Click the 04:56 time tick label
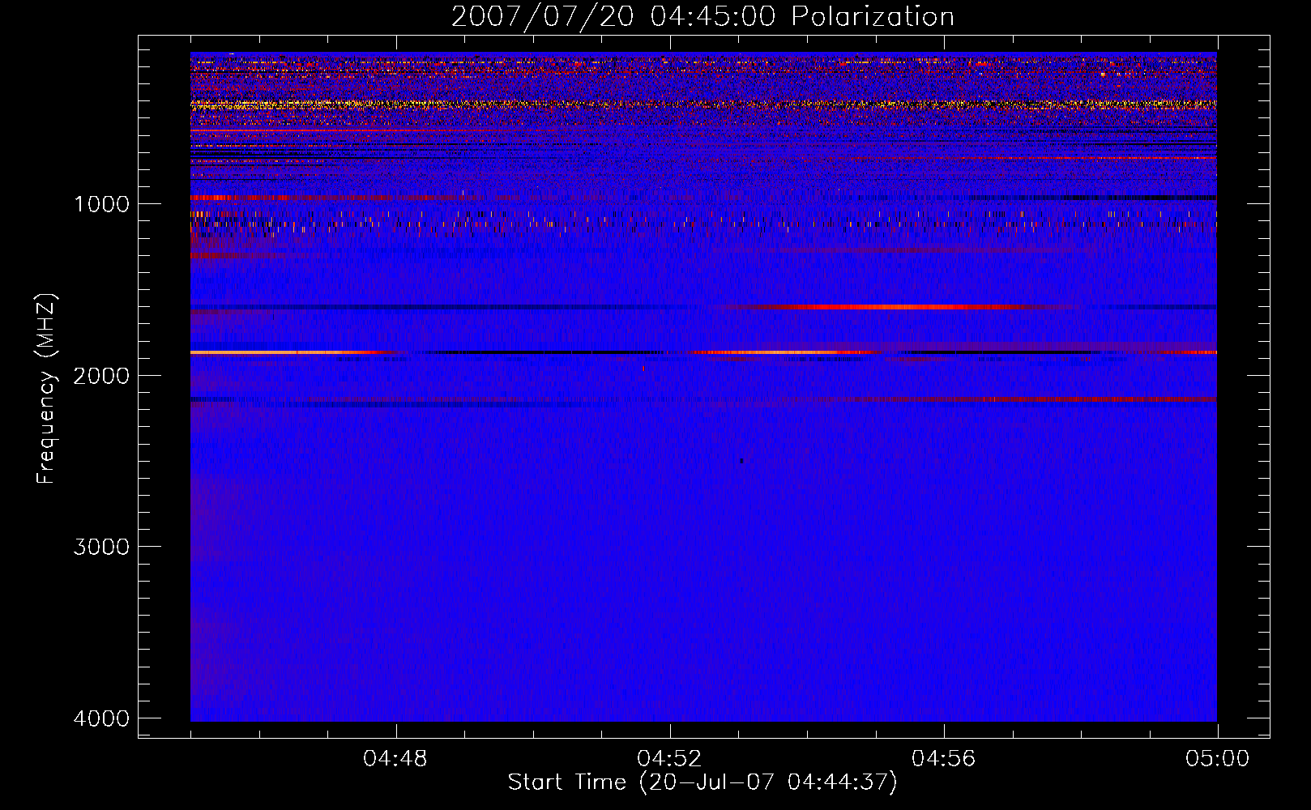The image size is (1311, 810). pyautogui.click(x=943, y=759)
